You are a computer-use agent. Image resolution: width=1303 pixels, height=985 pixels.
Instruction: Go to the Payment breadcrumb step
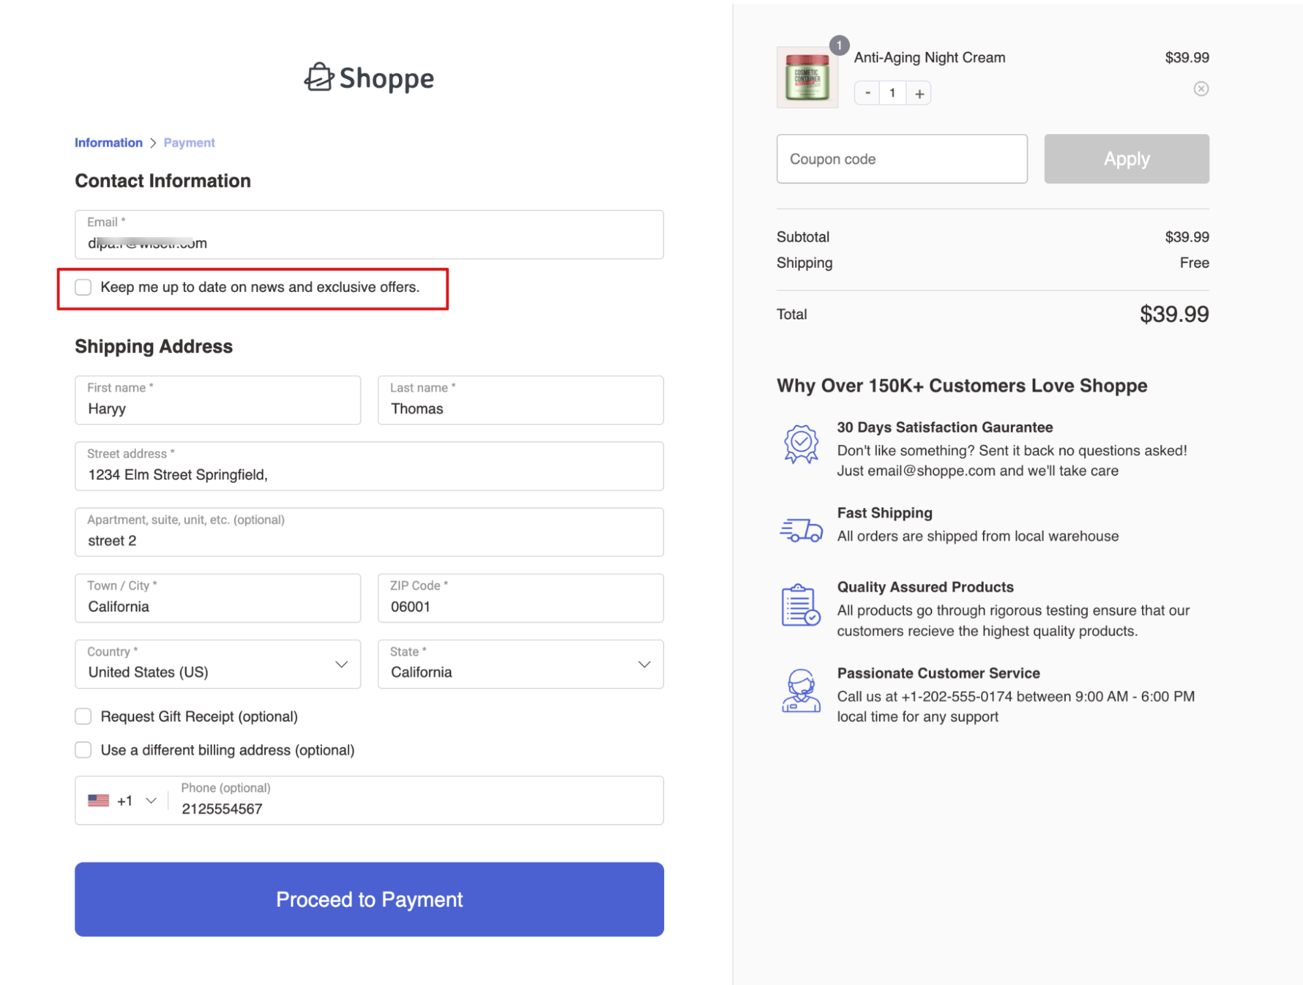pyautogui.click(x=188, y=142)
